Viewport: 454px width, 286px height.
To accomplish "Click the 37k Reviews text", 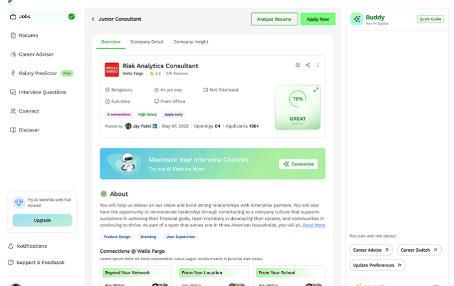I will pyautogui.click(x=176, y=73).
